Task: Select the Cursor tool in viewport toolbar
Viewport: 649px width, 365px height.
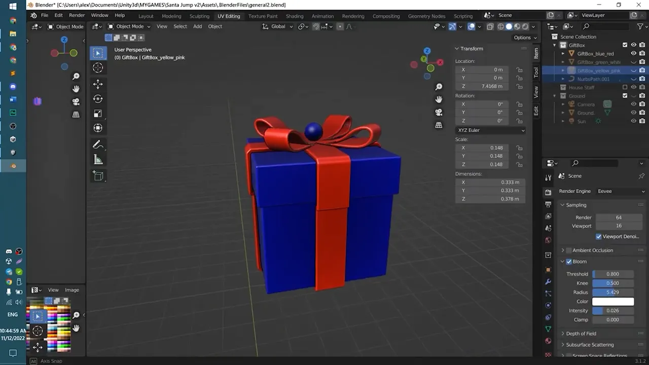Action: (x=98, y=68)
